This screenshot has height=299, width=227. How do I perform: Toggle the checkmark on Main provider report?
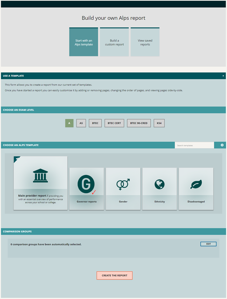coord(17,159)
